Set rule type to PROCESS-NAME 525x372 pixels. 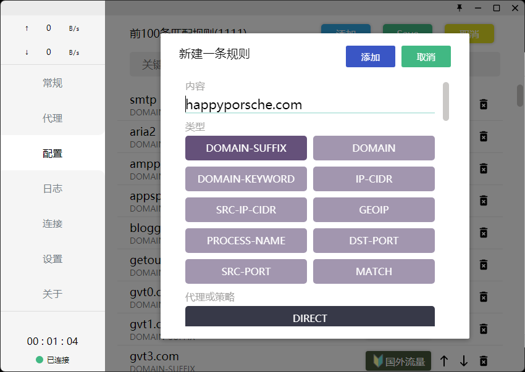coord(246,241)
